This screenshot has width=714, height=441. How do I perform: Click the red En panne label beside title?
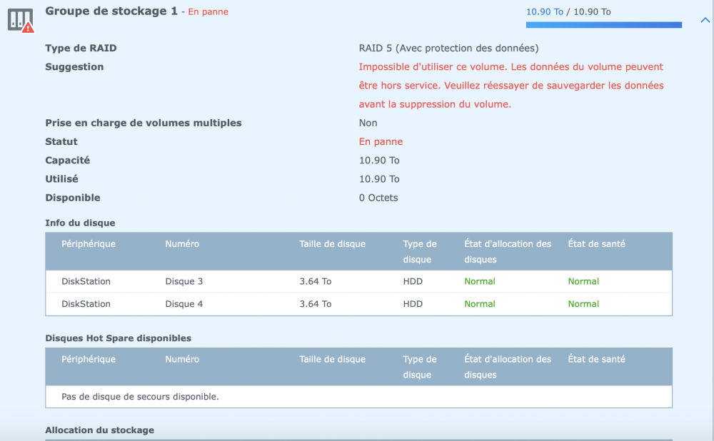(208, 12)
